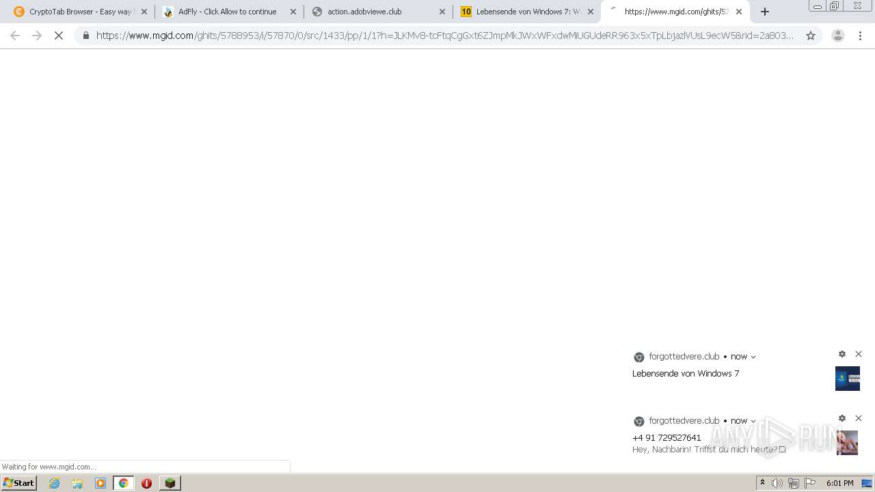Open the Opera icon in taskbar
Image resolution: width=875 pixels, height=492 pixels.
(146, 483)
